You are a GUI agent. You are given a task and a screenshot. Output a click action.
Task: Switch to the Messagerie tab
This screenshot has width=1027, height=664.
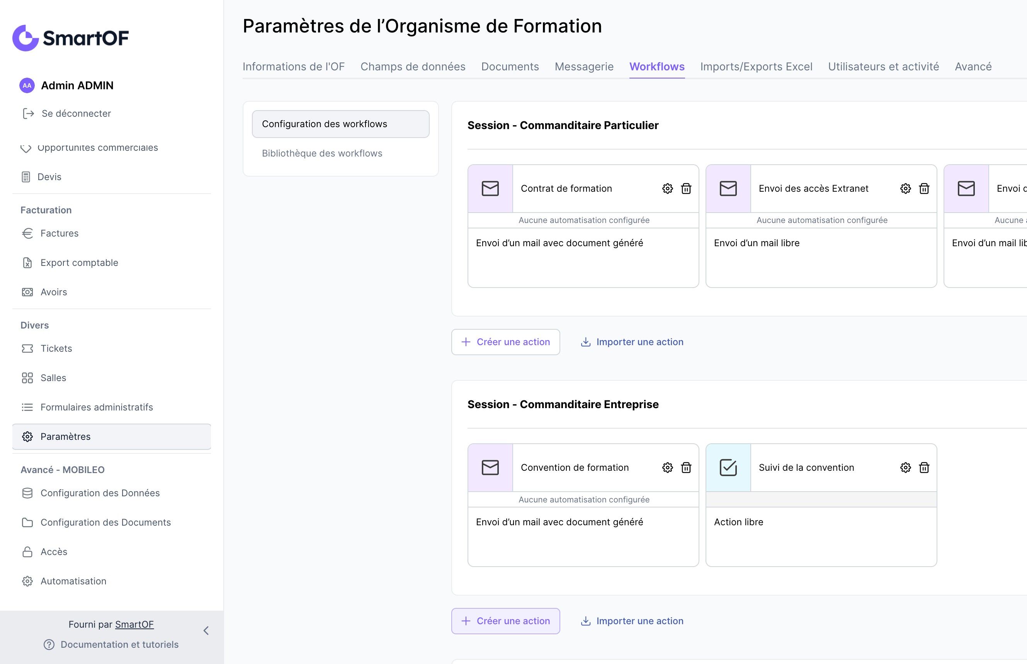[x=583, y=66]
